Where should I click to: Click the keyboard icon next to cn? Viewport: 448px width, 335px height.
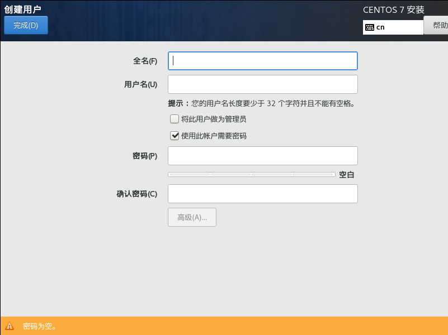click(370, 27)
